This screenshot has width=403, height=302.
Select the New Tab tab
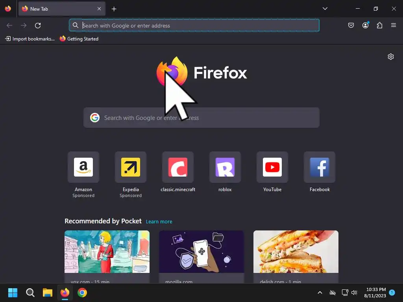click(x=62, y=9)
